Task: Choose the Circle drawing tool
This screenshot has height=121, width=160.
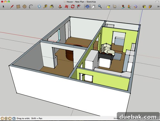Action: pyautogui.click(x=24, y=7)
